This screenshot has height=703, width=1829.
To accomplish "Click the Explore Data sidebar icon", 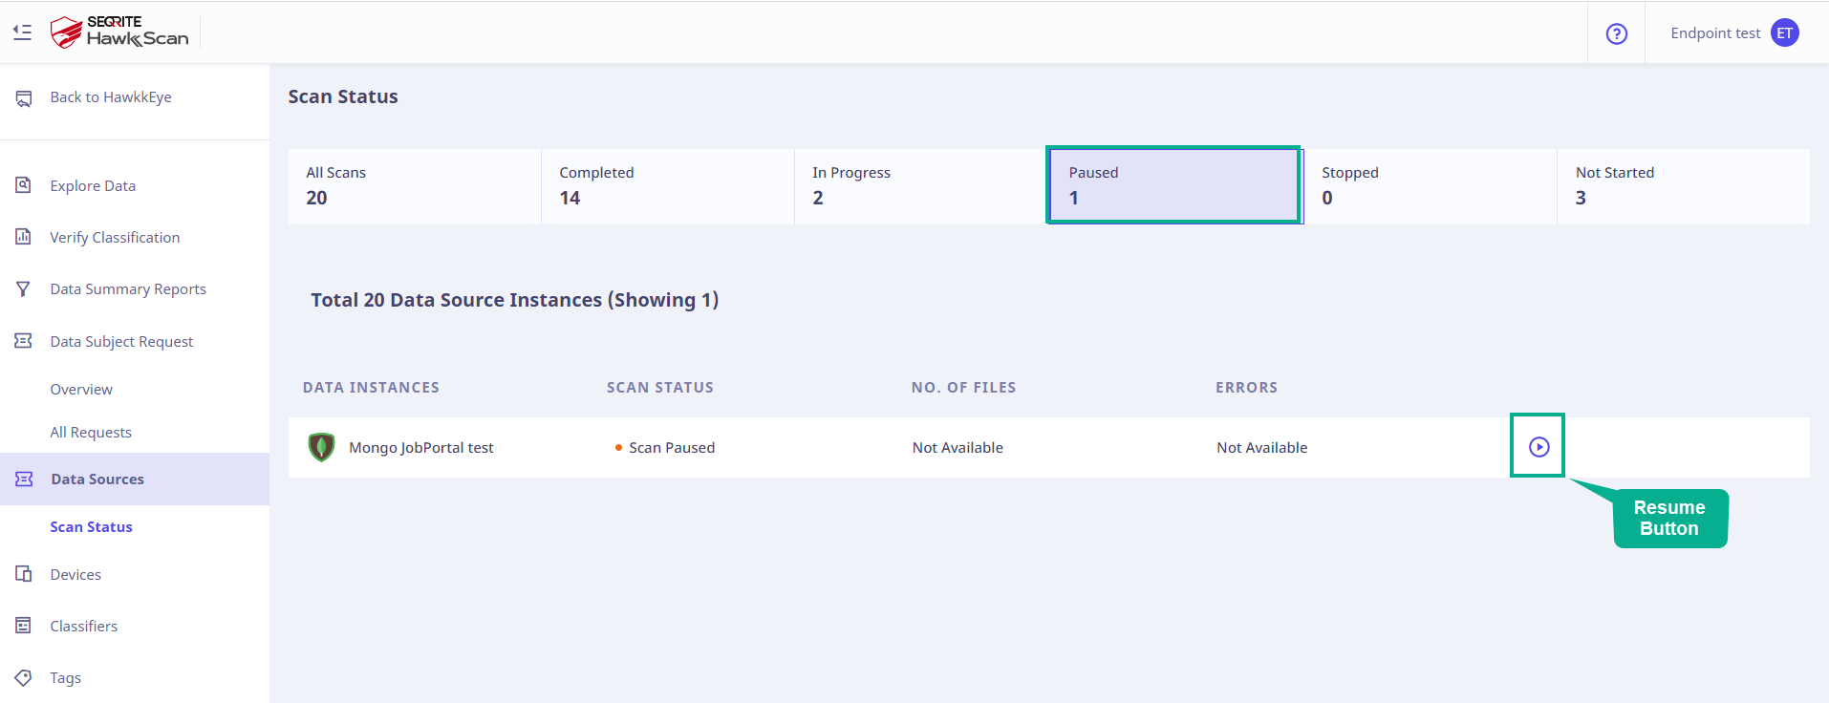I will coord(24,185).
